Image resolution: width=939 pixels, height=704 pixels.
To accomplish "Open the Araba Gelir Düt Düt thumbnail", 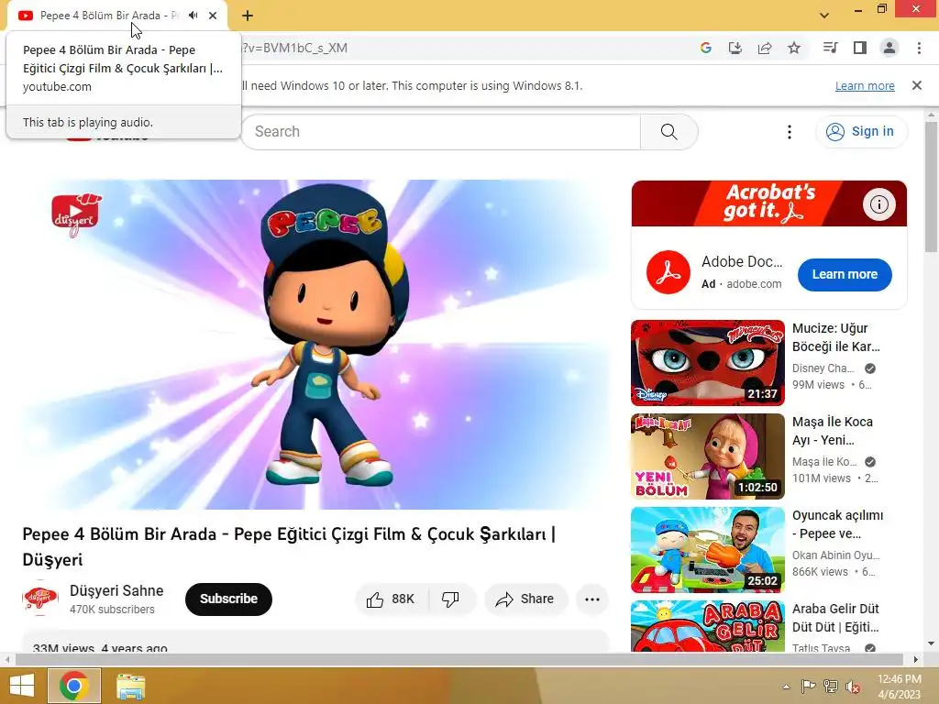I will pyautogui.click(x=707, y=626).
